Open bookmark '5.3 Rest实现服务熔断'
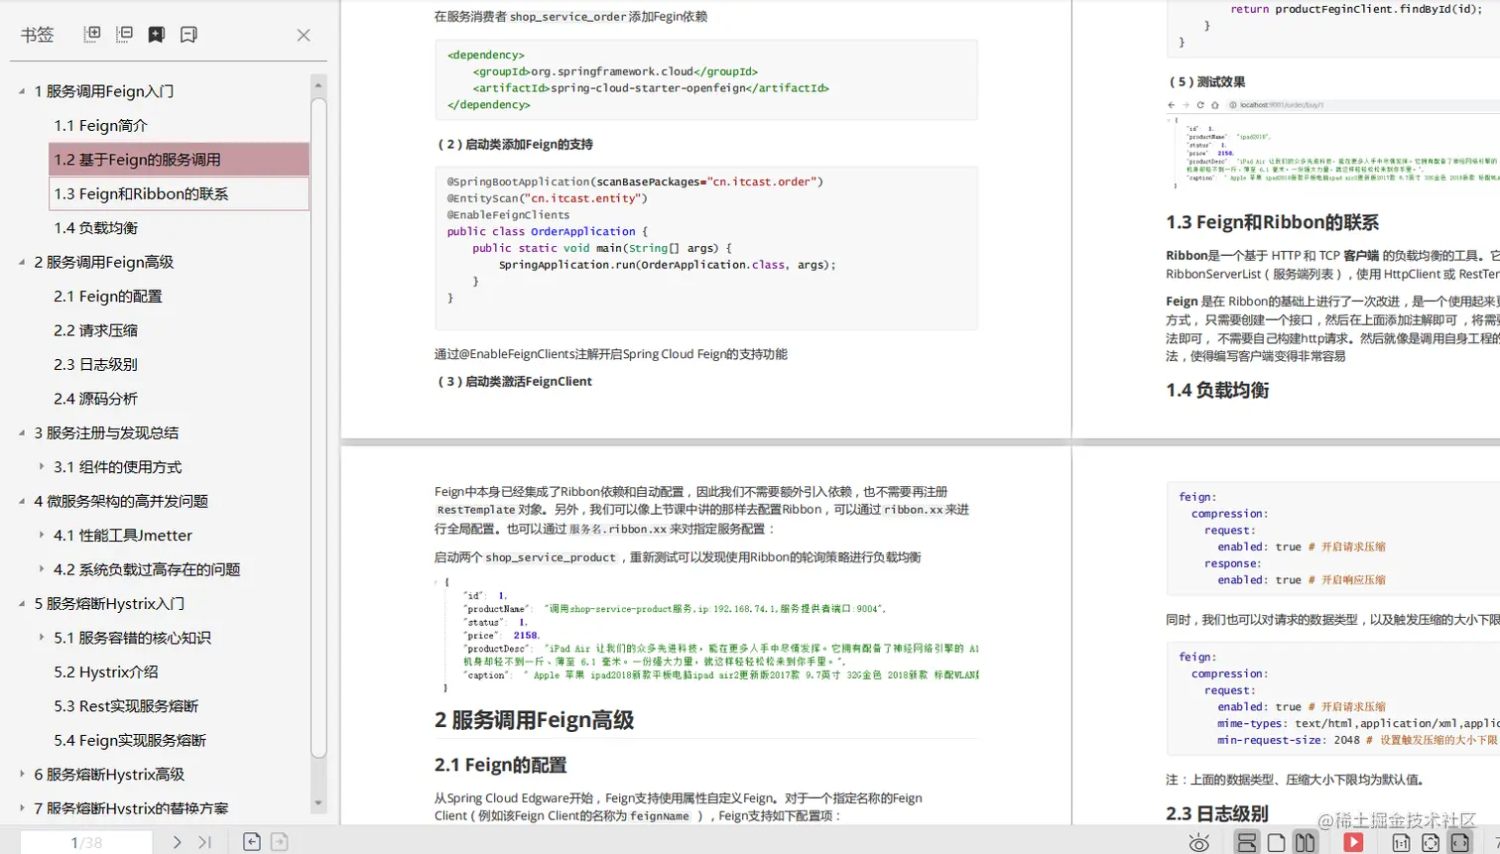The image size is (1500, 854). [x=126, y=706]
